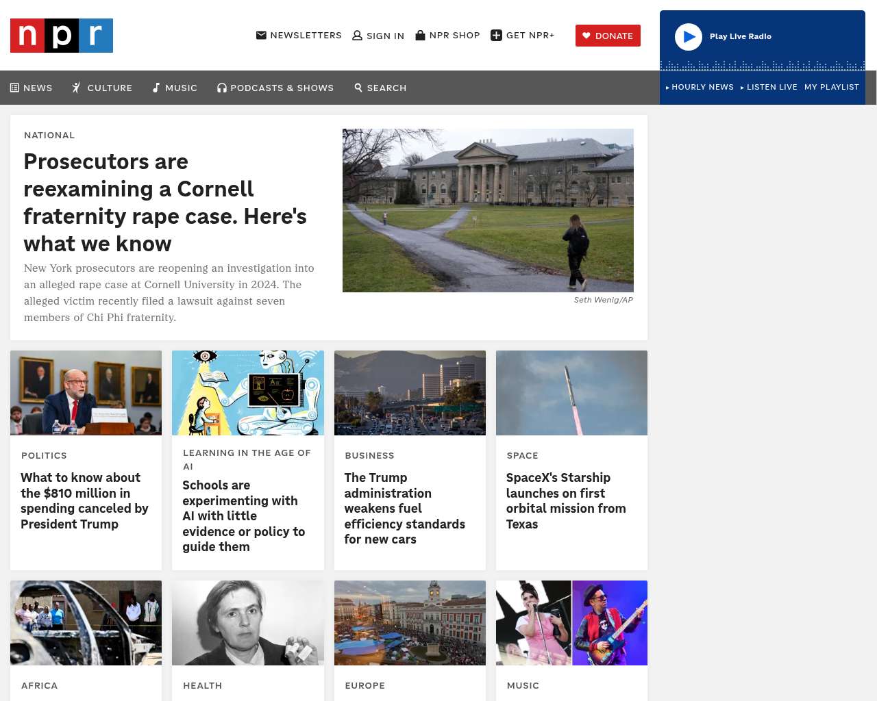Click the Music note icon
Screen dimensions: 877x701
[156, 88]
